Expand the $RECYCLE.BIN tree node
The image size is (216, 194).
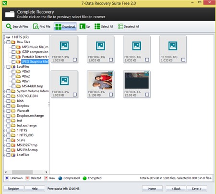4,97
